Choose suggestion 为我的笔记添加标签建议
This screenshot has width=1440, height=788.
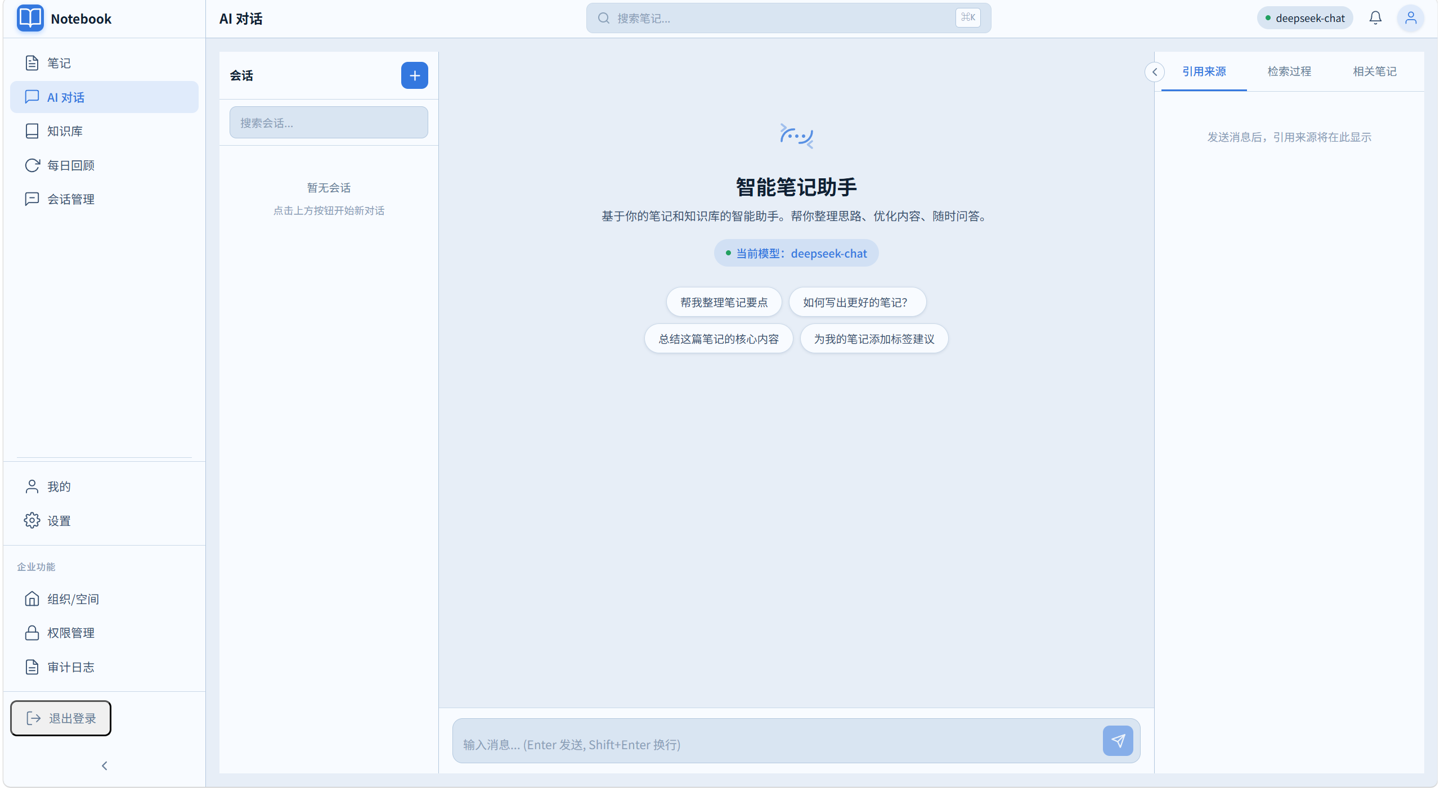point(874,339)
